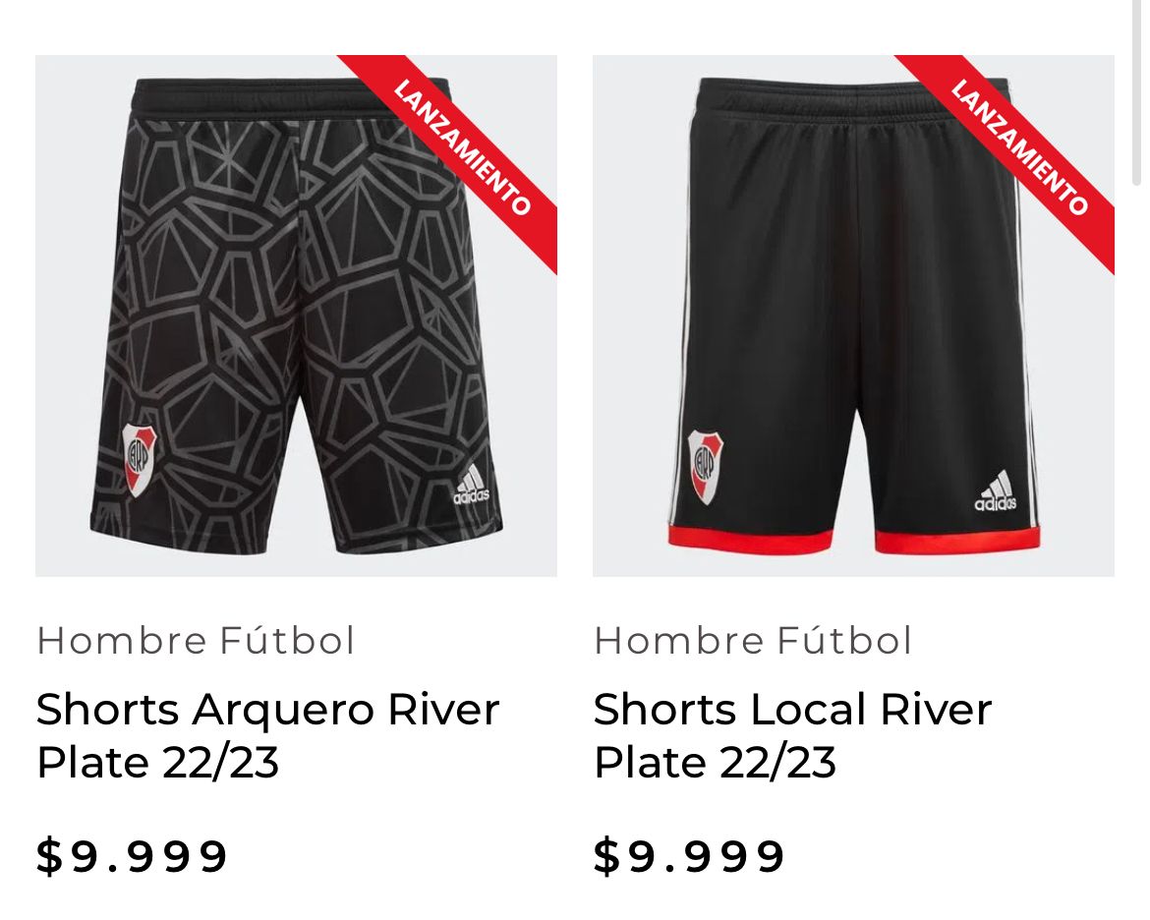The height and width of the screenshot is (920, 1150).
Task: Click the right LANZAMIENTO red ribbon
Action: point(1019,148)
